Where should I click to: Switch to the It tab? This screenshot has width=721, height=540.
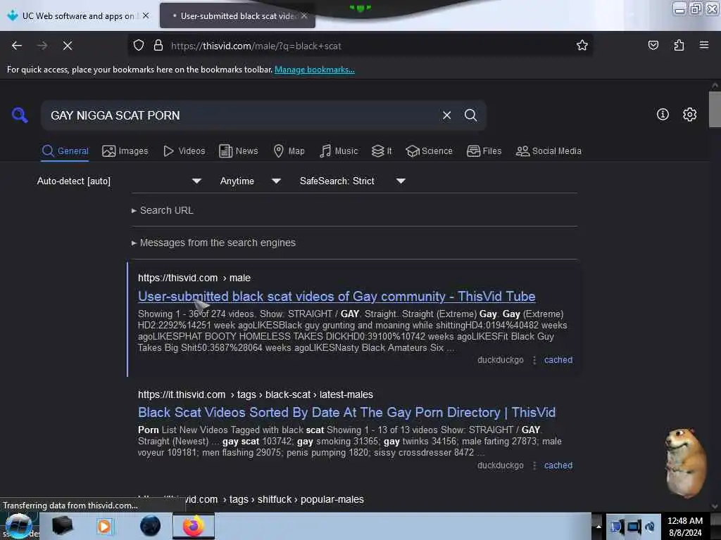pyautogui.click(x=382, y=151)
